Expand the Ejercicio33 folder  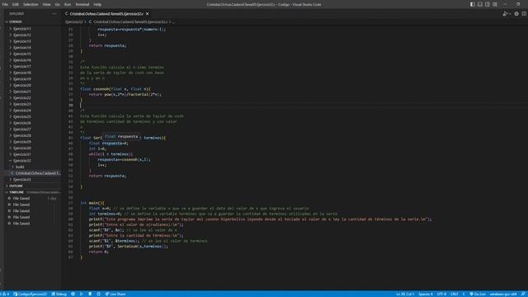[x=32, y=180]
